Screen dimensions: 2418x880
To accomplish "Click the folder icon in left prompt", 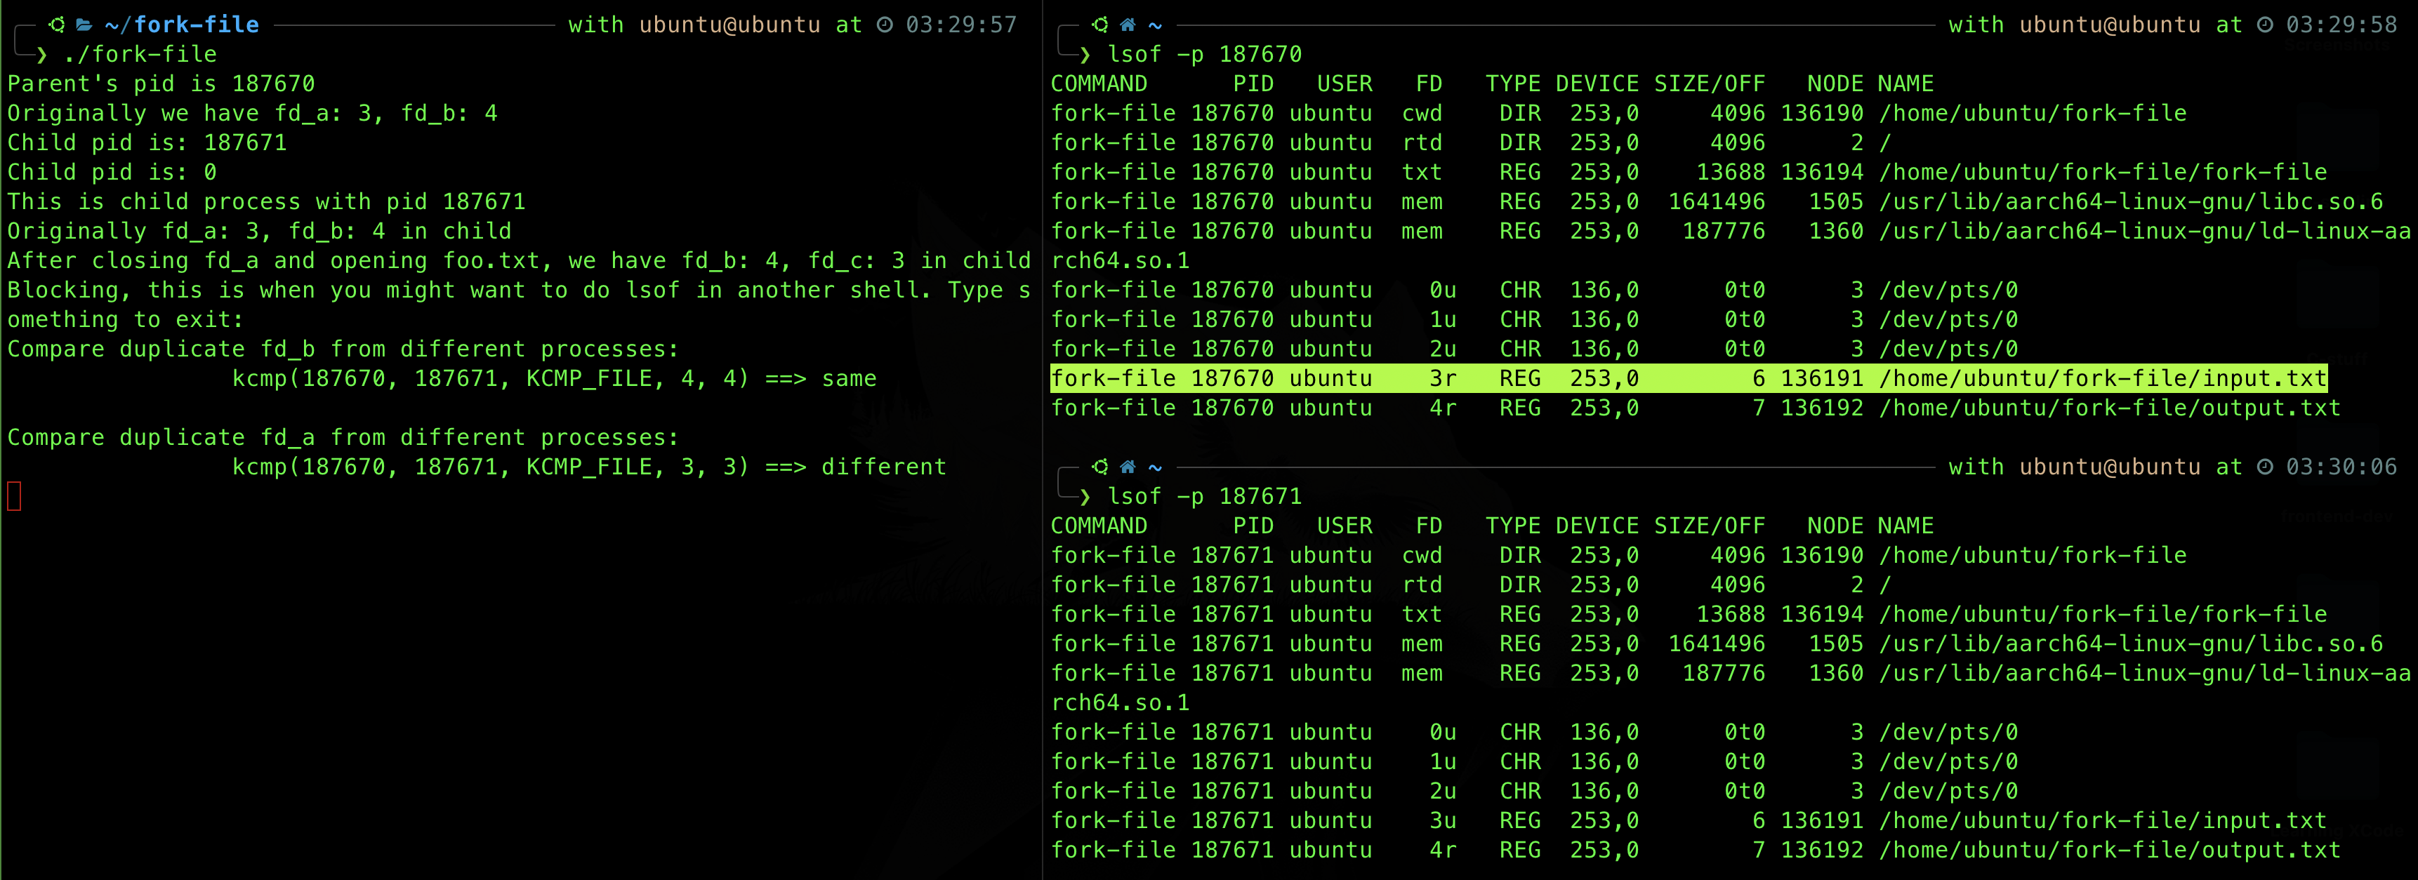I will [x=84, y=25].
